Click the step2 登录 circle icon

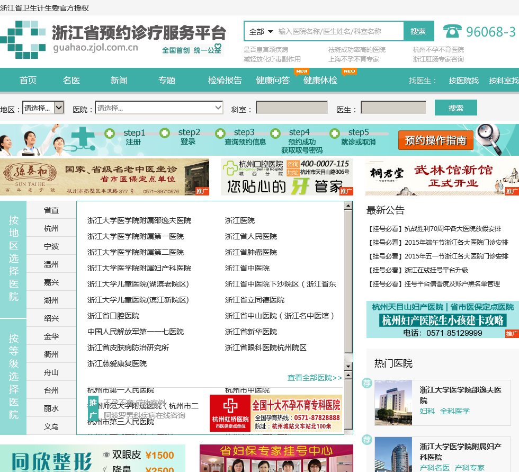coord(165,133)
